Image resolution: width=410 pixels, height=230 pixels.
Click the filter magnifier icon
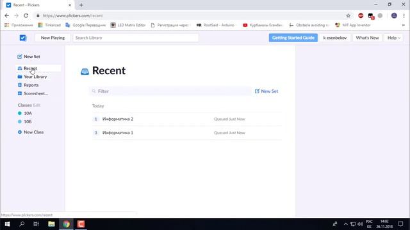[94, 91]
